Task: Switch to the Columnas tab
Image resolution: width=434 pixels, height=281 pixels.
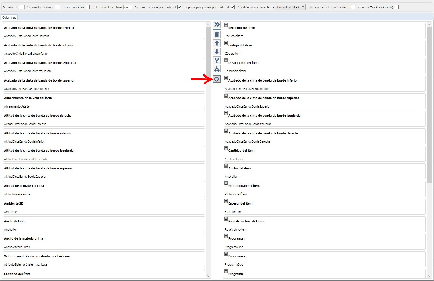Action: click(x=9, y=17)
